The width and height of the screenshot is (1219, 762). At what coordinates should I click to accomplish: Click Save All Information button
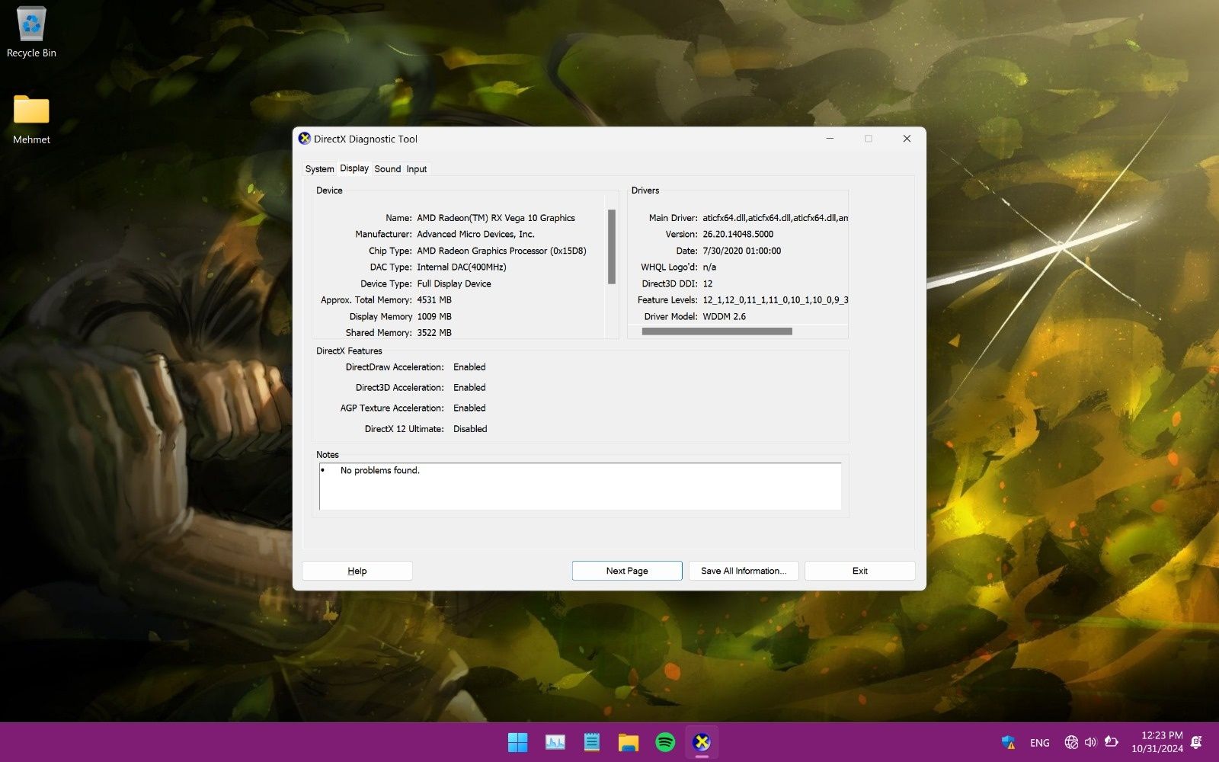[744, 571]
